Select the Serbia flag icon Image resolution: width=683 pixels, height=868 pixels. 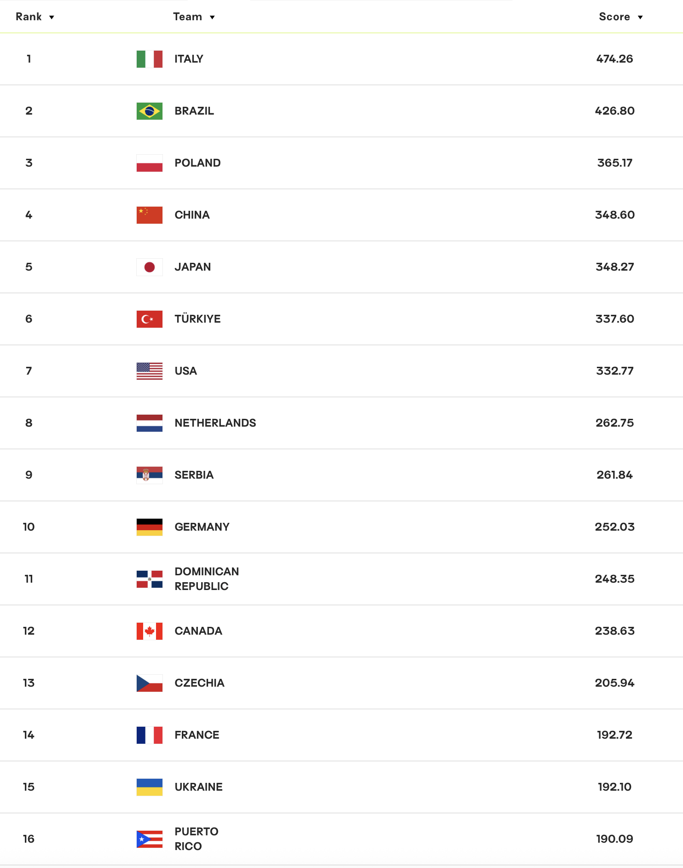click(x=150, y=475)
